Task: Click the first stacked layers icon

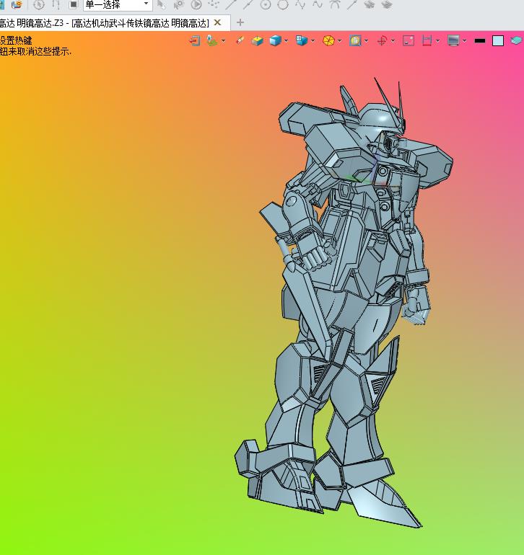Action: click(x=370, y=4)
